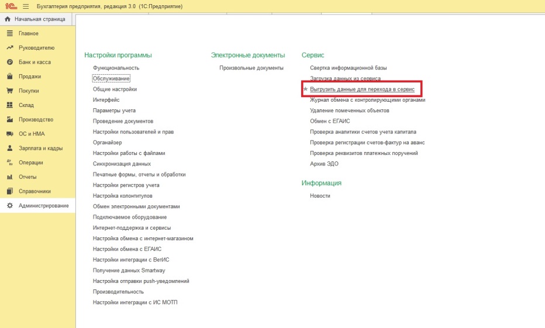Click the Производство factory icon
545x328 pixels.
[x=10, y=119]
